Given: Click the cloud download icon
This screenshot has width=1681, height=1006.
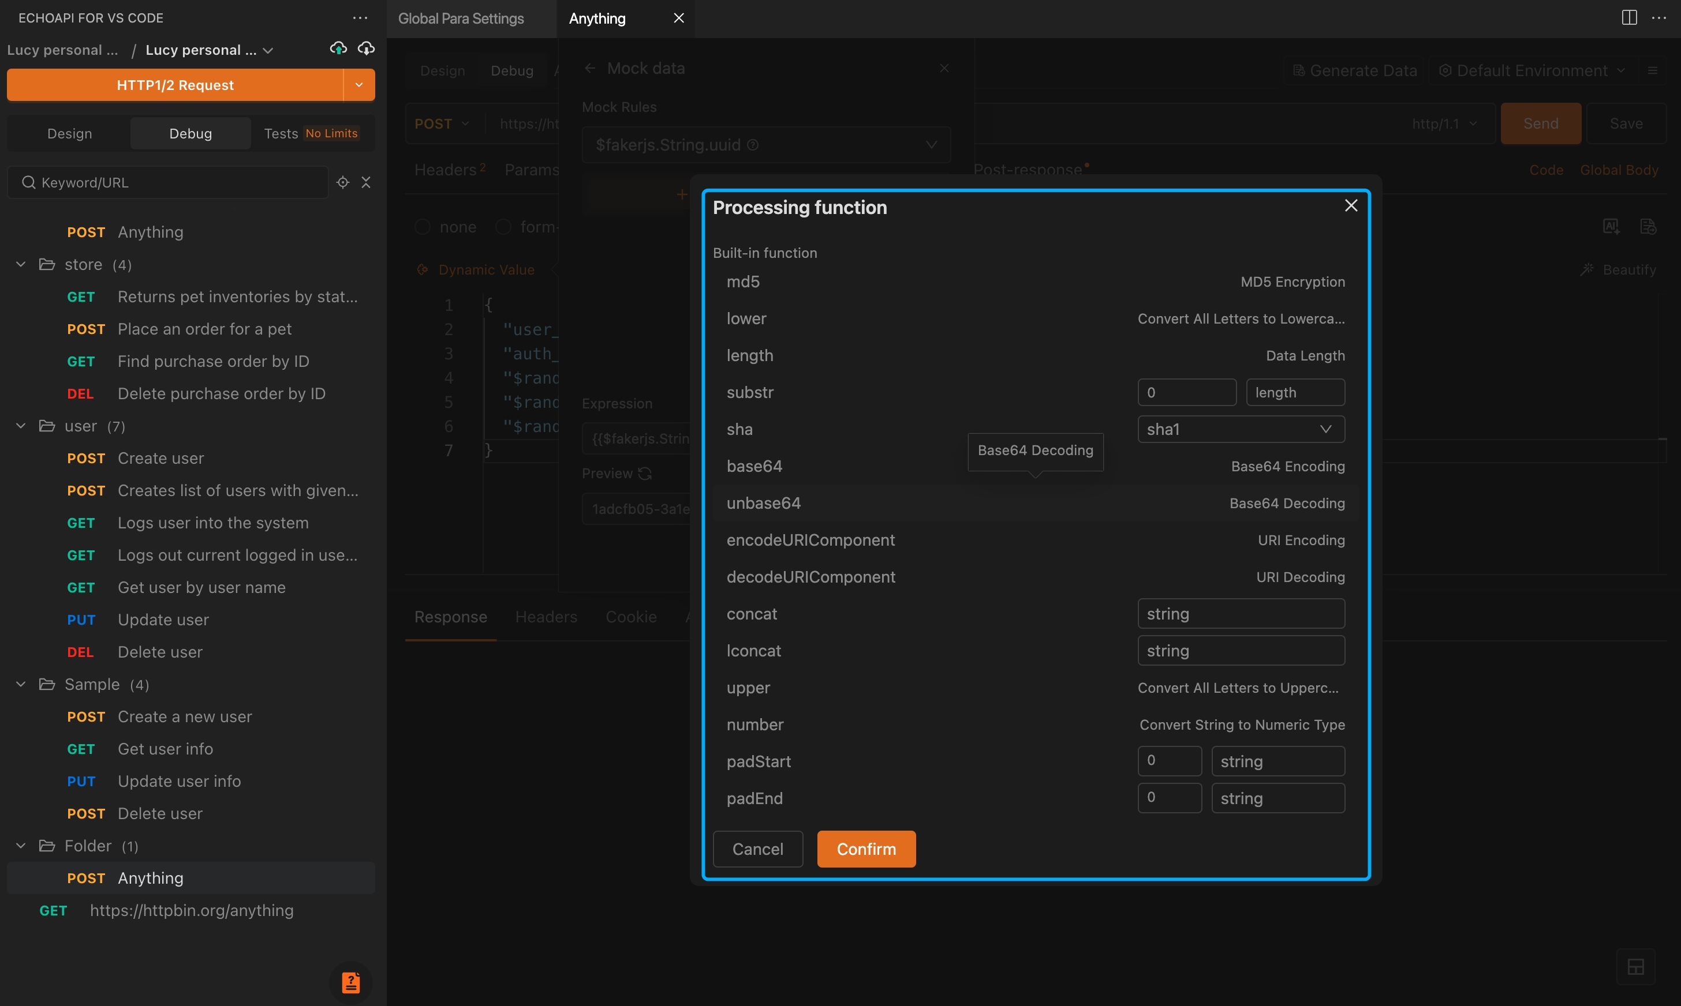Looking at the screenshot, I should coord(367,49).
